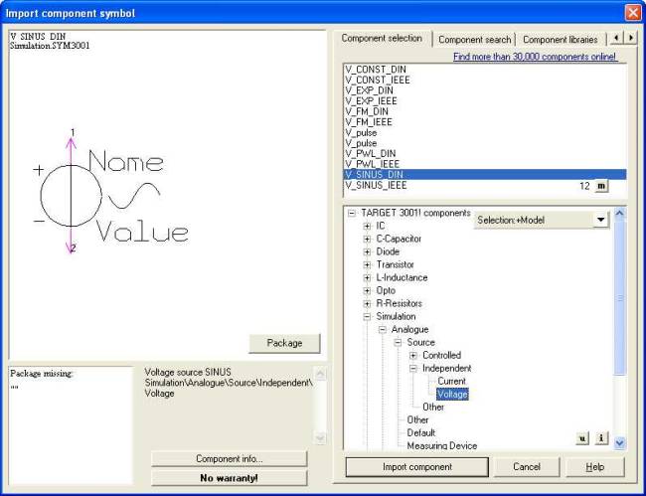
Task: Open the Component libraries tab
Action: pyautogui.click(x=560, y=40)
